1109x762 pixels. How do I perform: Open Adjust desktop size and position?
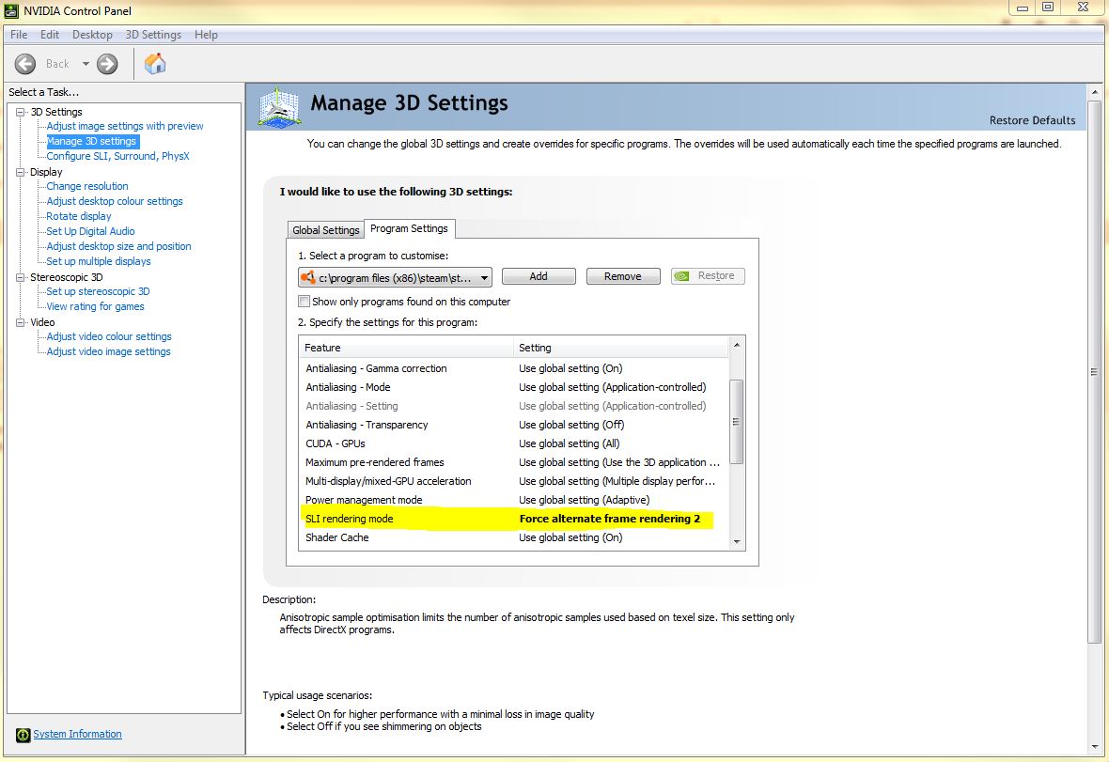pyautogui.click(x=118, y=246)
